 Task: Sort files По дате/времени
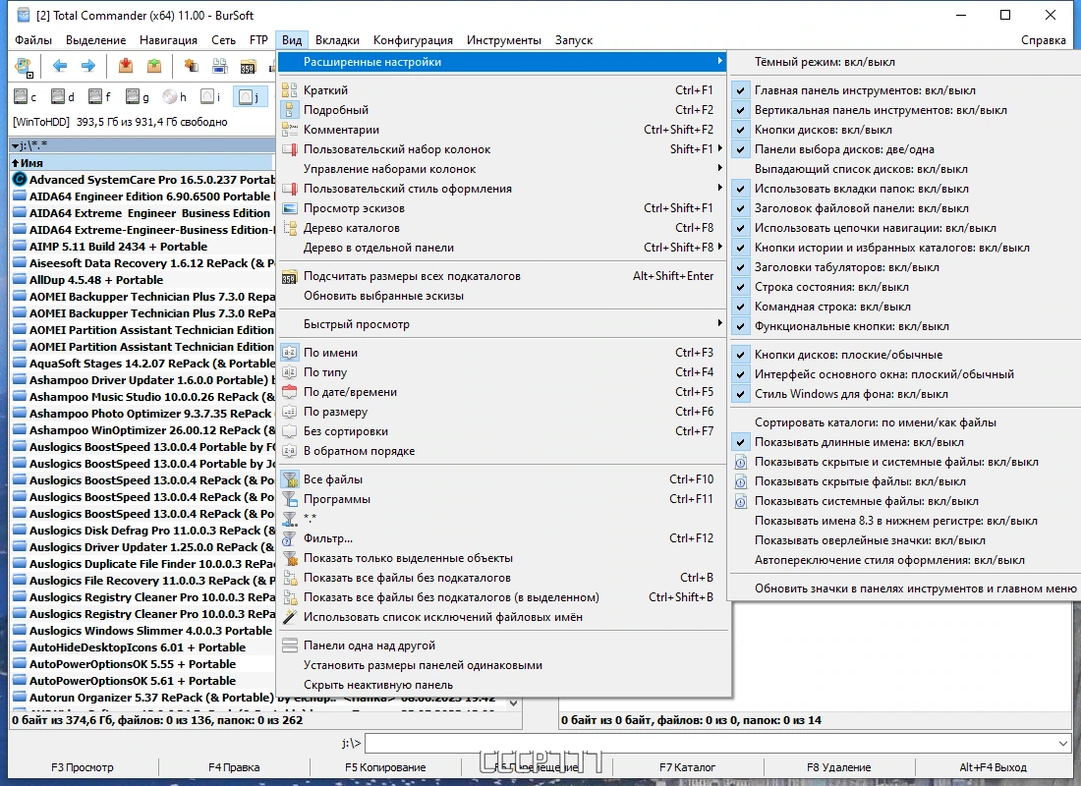pos(503,392)
